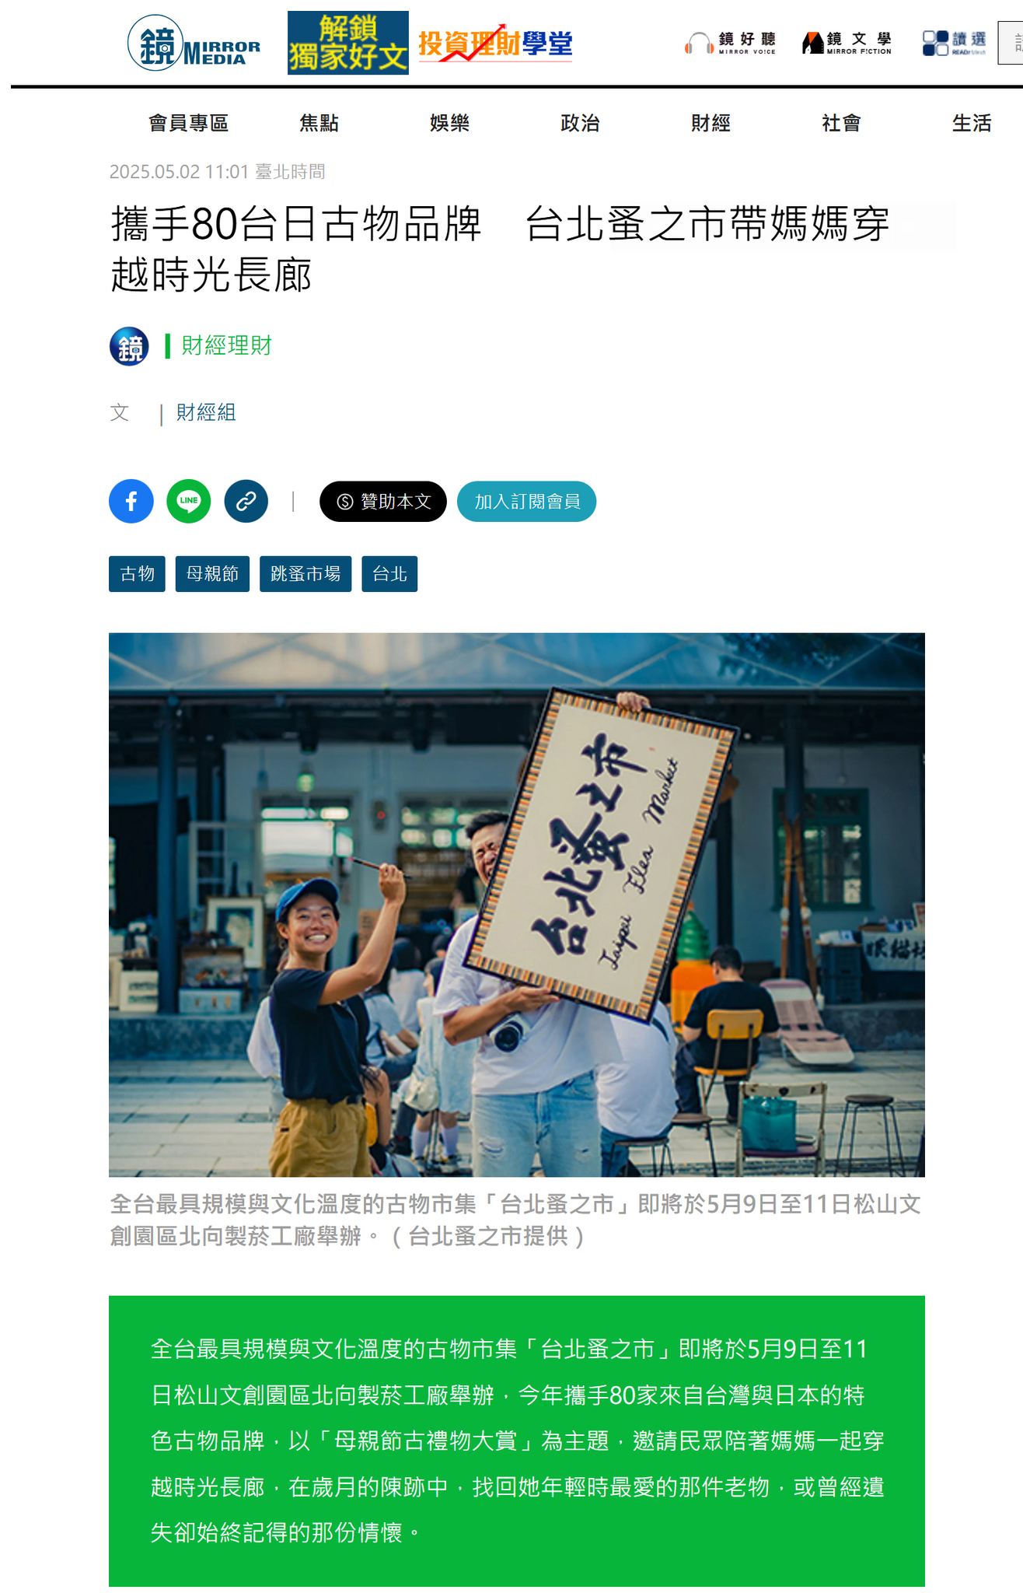This screenshot has height=1593, width=1023.
Task: Open the 鏡文學 Mirror Fiction logo
Action: (x=847, y=43)
